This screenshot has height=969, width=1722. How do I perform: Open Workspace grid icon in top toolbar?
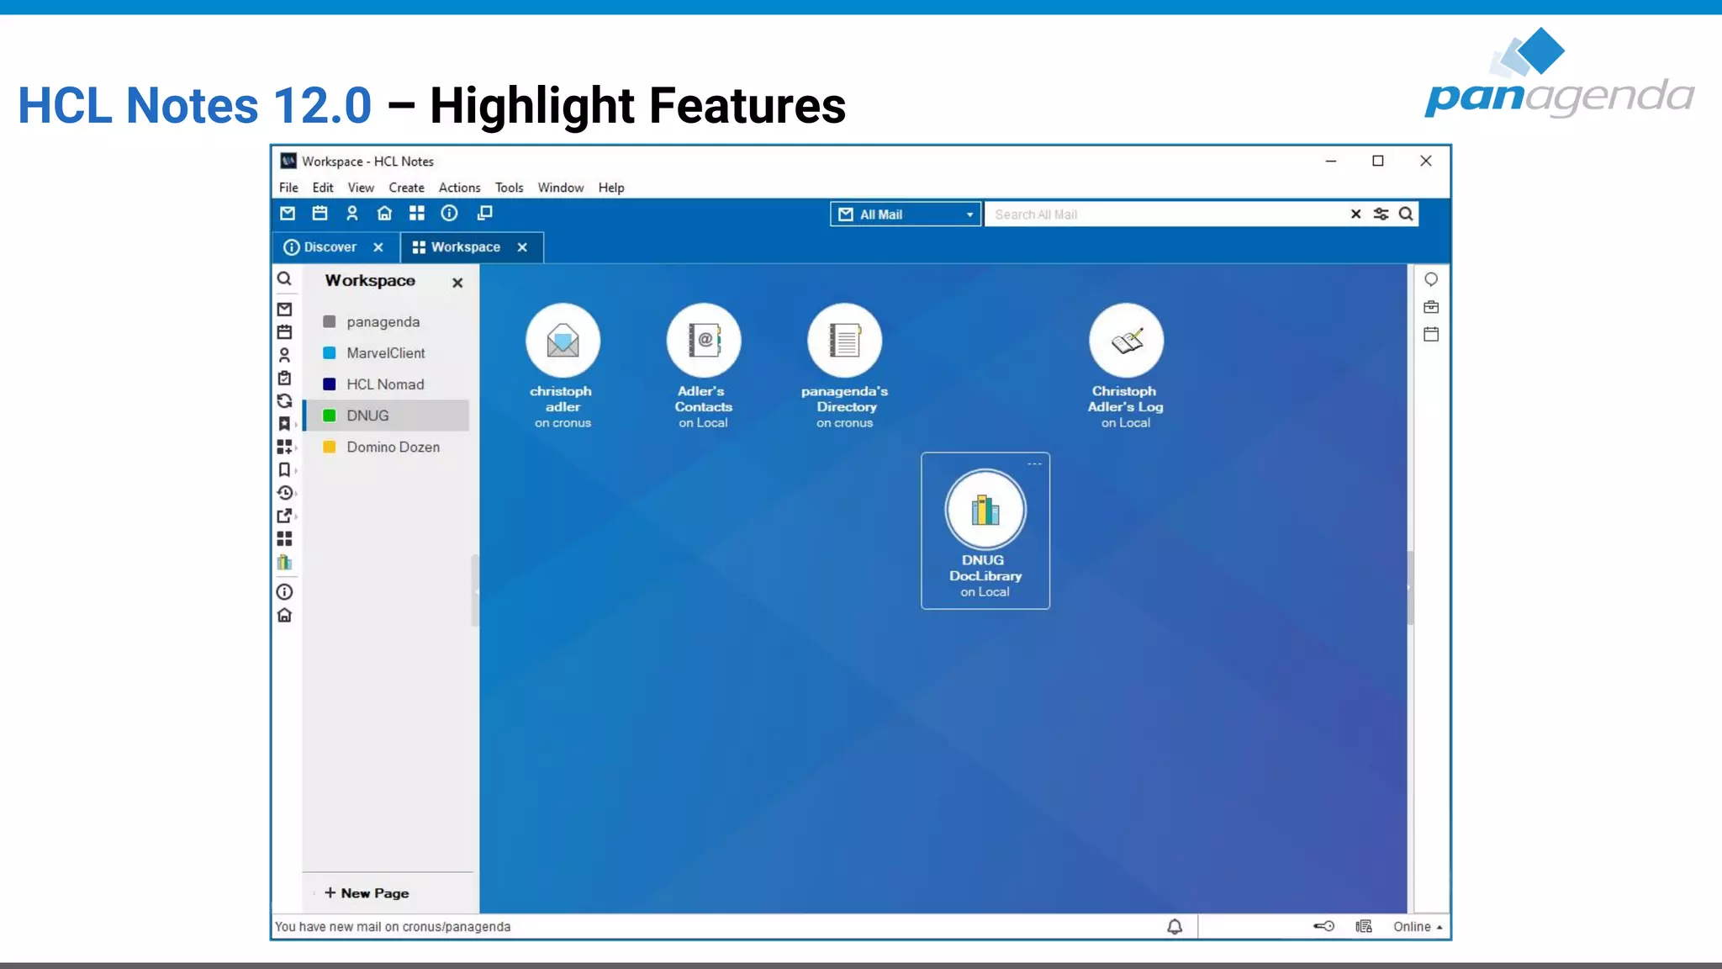(x=417, y=214)
